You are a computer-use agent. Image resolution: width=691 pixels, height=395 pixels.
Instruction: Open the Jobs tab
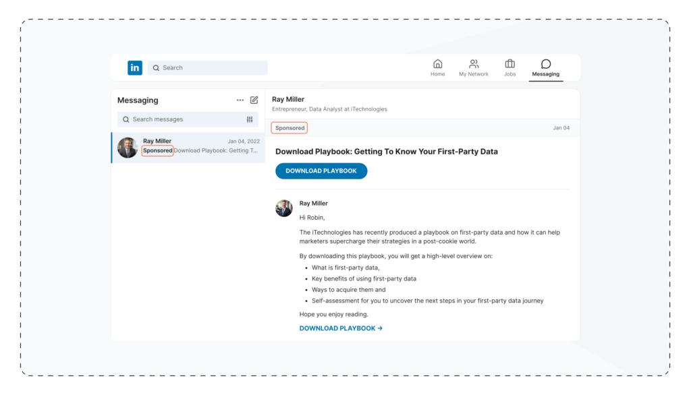510,68
